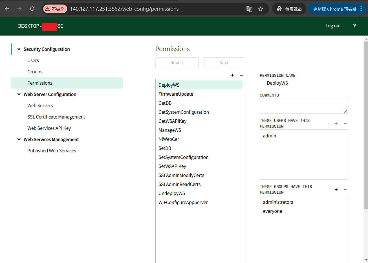Select the admin user in users list
The image size is (368, 263).
pos(304,136)
